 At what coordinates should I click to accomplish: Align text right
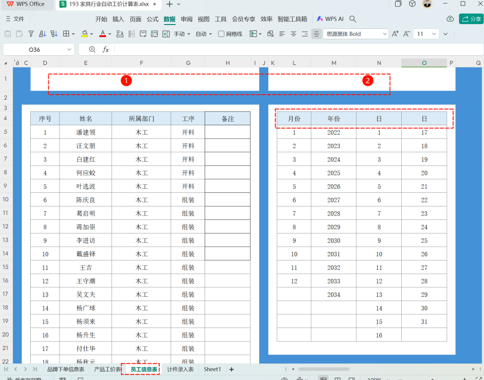point(305,34)
